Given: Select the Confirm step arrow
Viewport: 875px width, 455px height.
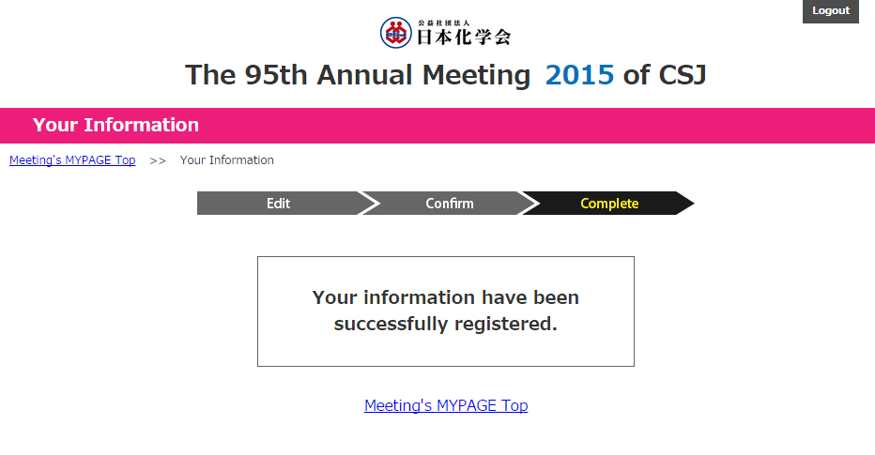Looking at the screenshot, I should coord(449,203).
